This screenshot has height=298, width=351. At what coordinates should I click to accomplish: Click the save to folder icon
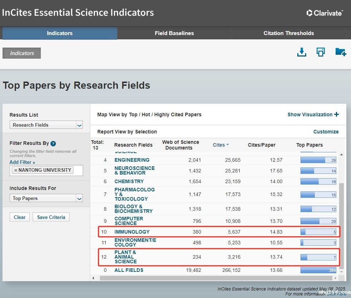(341, 52)
